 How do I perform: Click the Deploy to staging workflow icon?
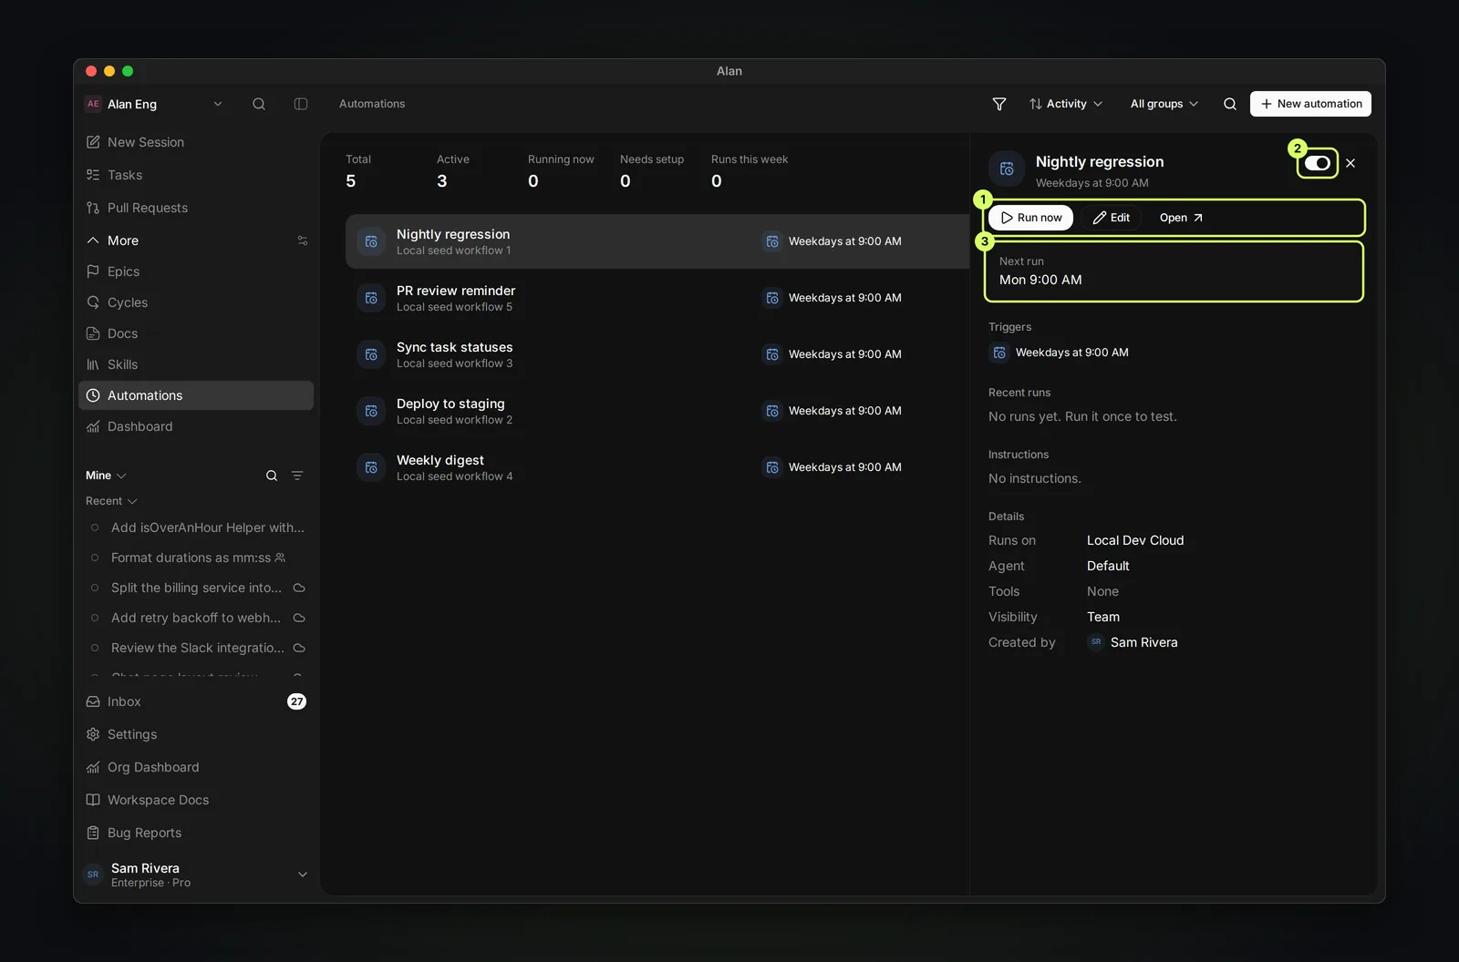(371, 411)
